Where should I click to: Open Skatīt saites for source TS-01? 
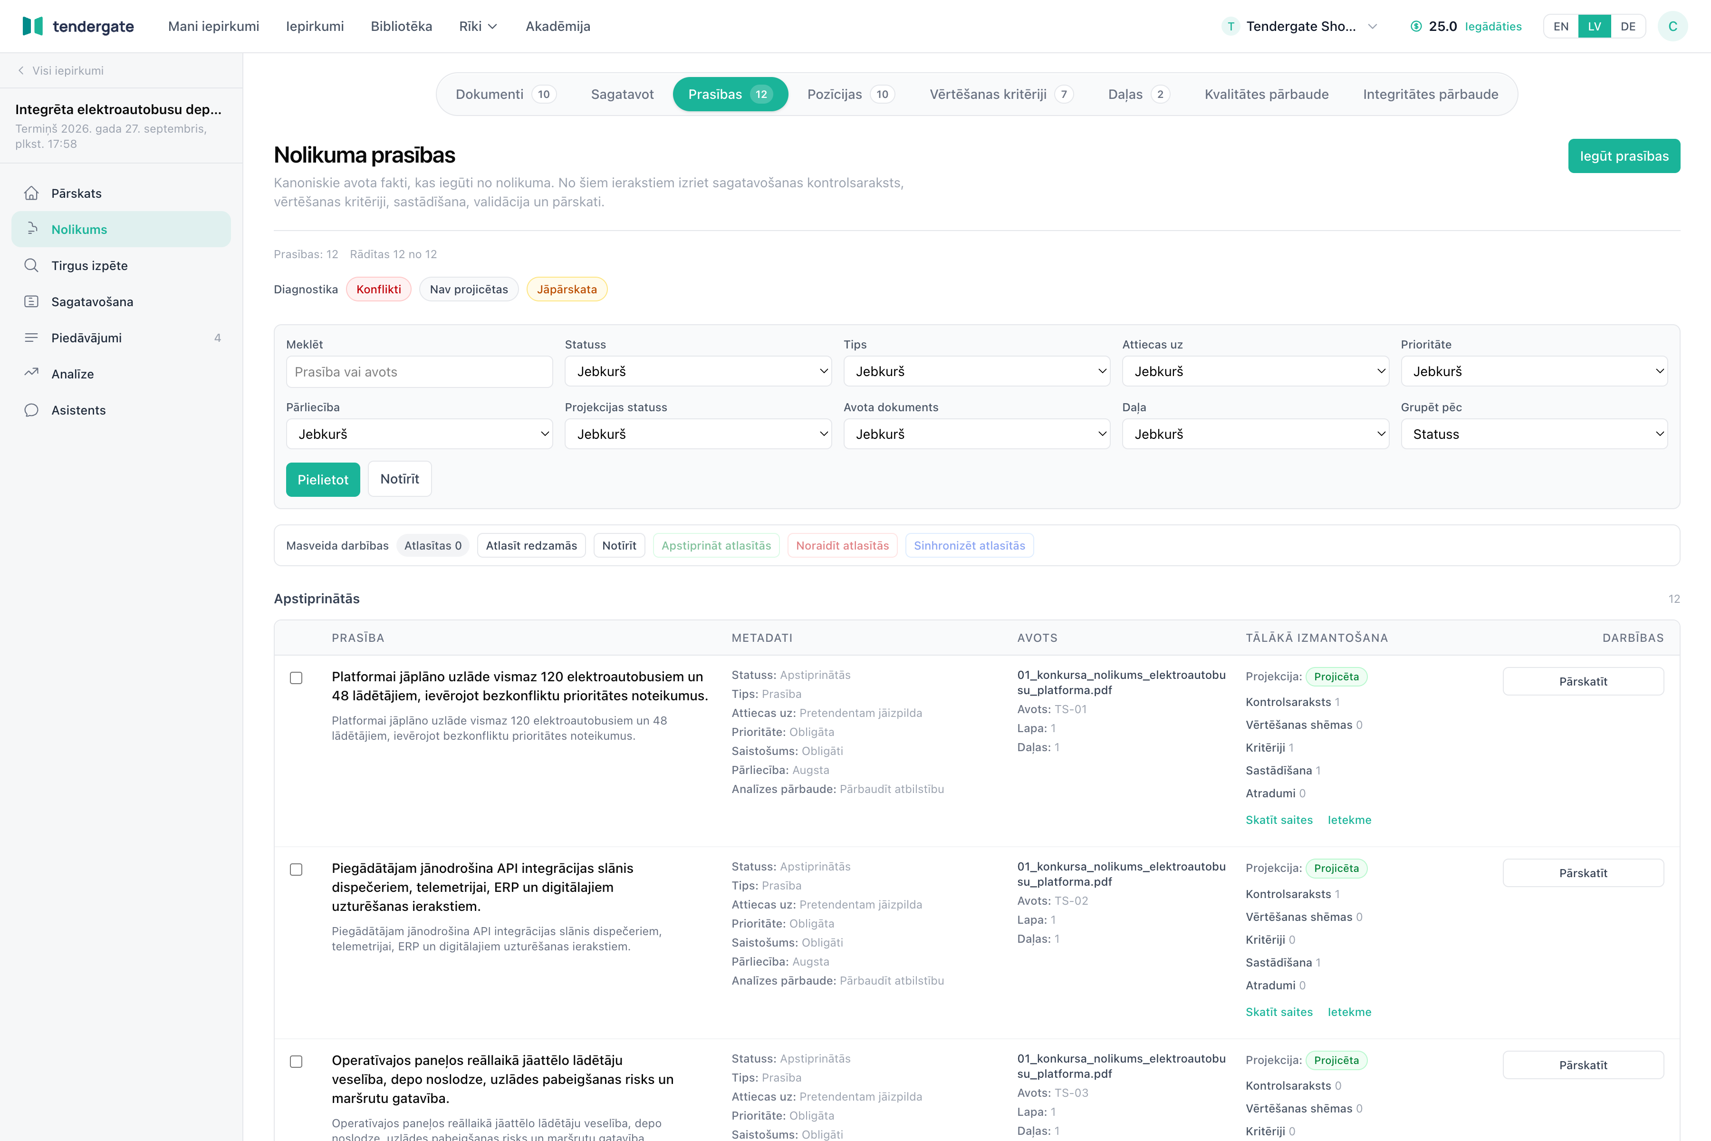[x=1279, y=820]
